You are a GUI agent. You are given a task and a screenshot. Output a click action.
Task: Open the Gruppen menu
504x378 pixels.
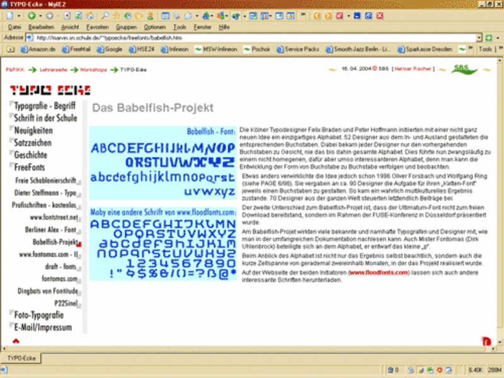tap(126, 27)
